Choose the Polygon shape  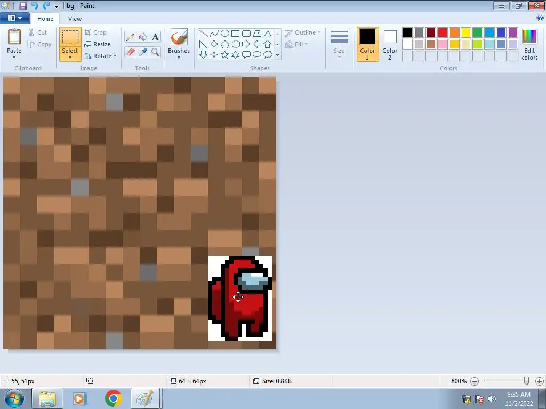click(257, 34)
